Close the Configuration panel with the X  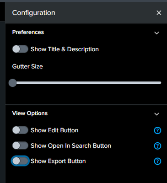click(159, 13)
